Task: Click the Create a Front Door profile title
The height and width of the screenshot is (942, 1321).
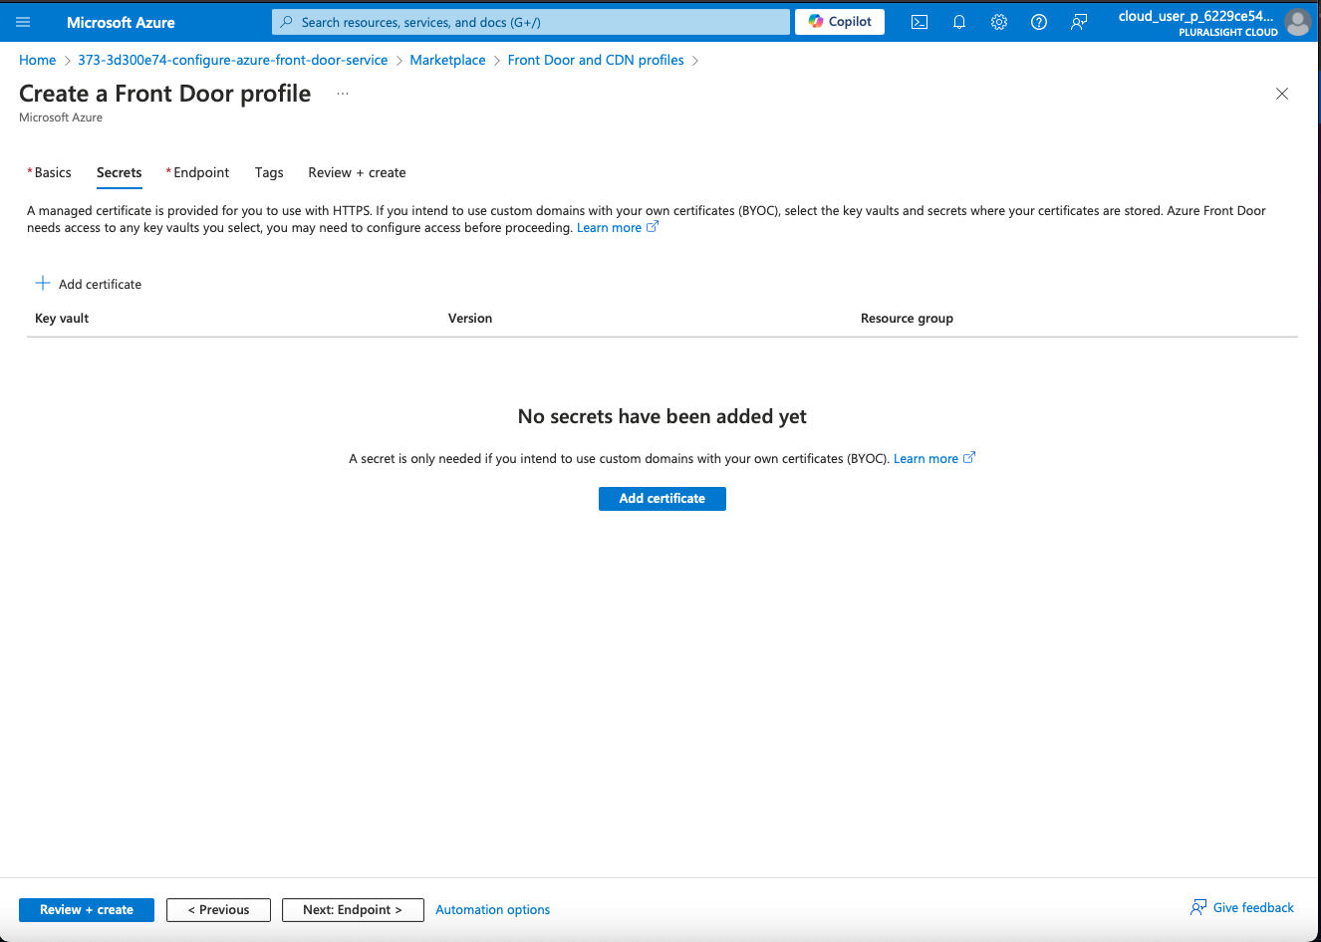Action: point(165,94)
